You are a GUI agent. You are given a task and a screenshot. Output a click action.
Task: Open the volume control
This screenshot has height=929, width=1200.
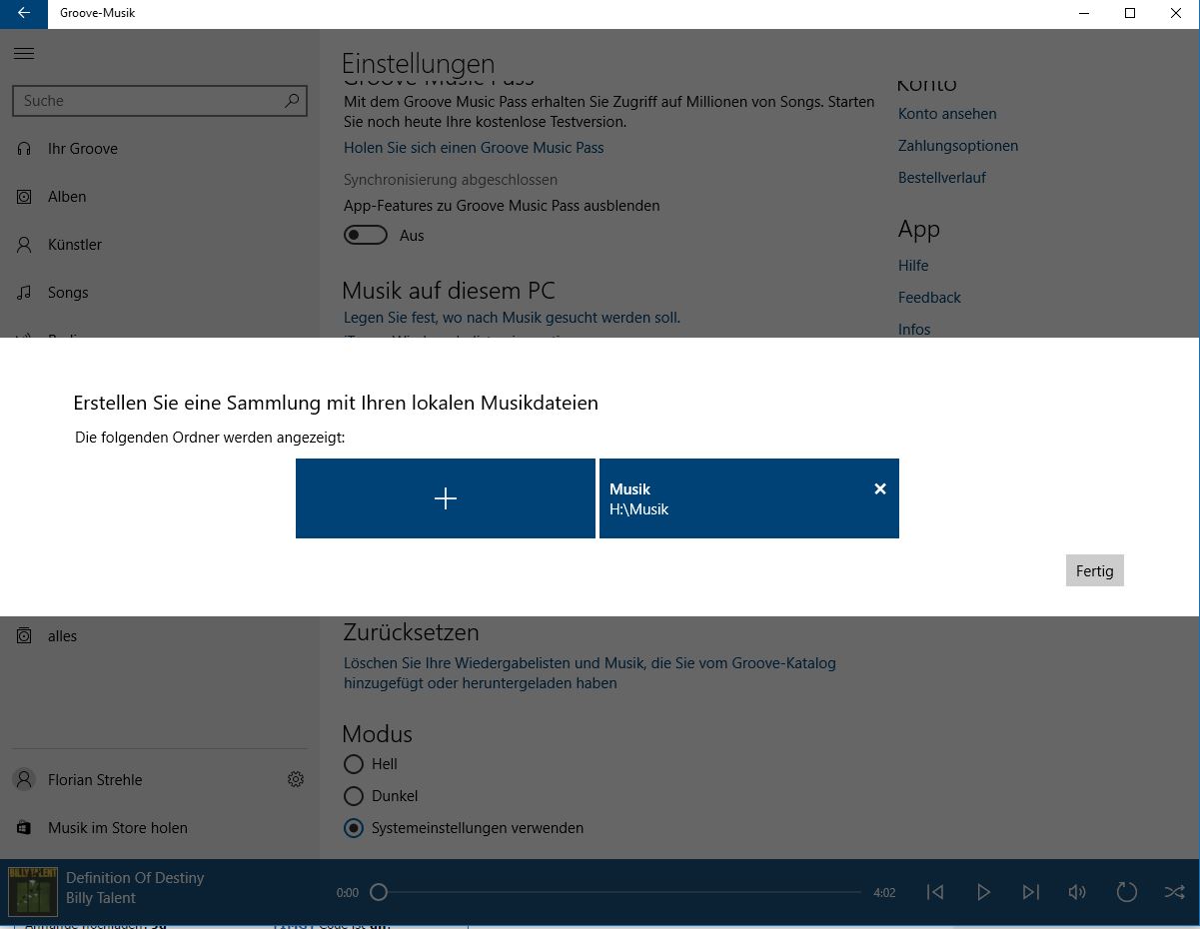pyautogui.click(x=1077, y=892)
